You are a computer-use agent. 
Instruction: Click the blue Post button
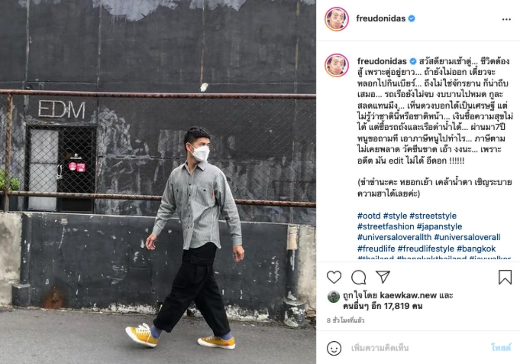pos(501,348)
